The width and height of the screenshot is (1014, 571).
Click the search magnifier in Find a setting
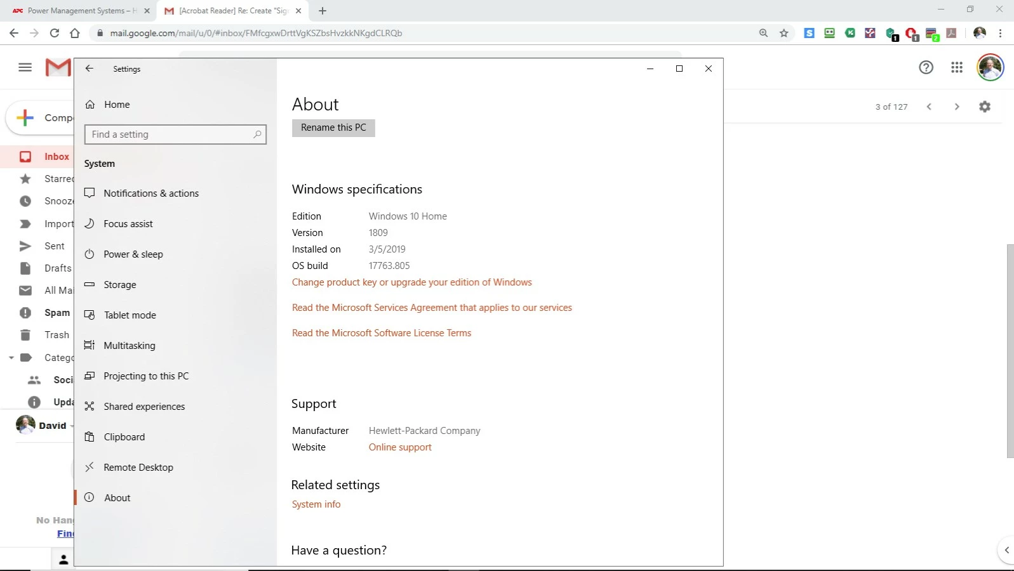257,135
